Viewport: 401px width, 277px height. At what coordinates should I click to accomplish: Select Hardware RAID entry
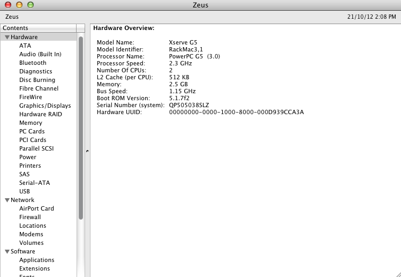[40, 114]
